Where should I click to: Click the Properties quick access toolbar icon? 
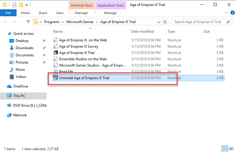[14, 5]
